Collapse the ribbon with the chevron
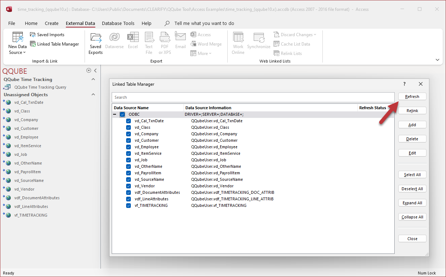Image resolution: width=446 pixels, height=277 pixels. click(x=437, y=60)
